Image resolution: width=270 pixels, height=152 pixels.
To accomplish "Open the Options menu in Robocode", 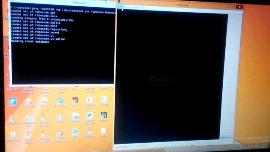I will (136, 8).
